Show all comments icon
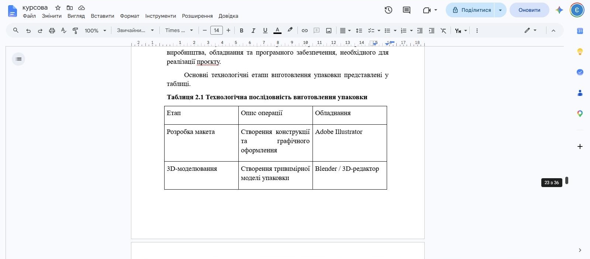 click(407, 10)
